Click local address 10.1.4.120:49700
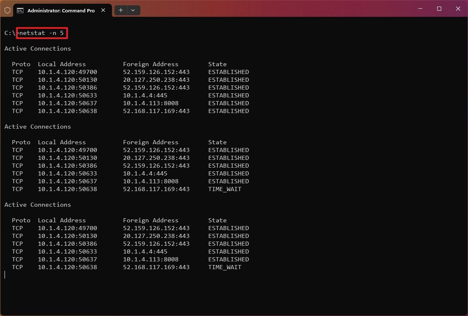 coord(68,72)
